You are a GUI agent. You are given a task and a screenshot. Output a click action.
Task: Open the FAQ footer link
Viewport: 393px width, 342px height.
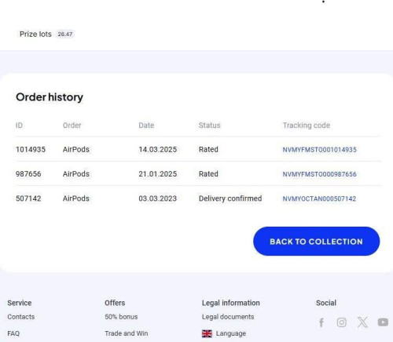[x=13, y=333]
